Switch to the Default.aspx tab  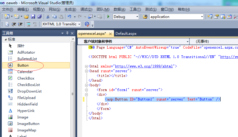126,34
